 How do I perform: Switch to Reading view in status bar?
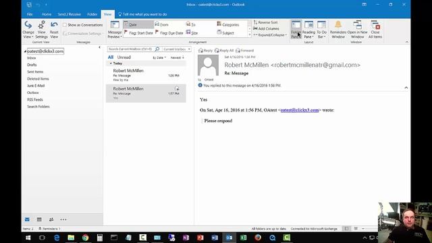tap(356, 229)
